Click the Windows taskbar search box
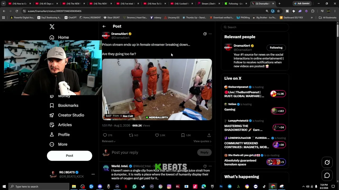Viewport: 339px width, 190px height. [39, 187]
